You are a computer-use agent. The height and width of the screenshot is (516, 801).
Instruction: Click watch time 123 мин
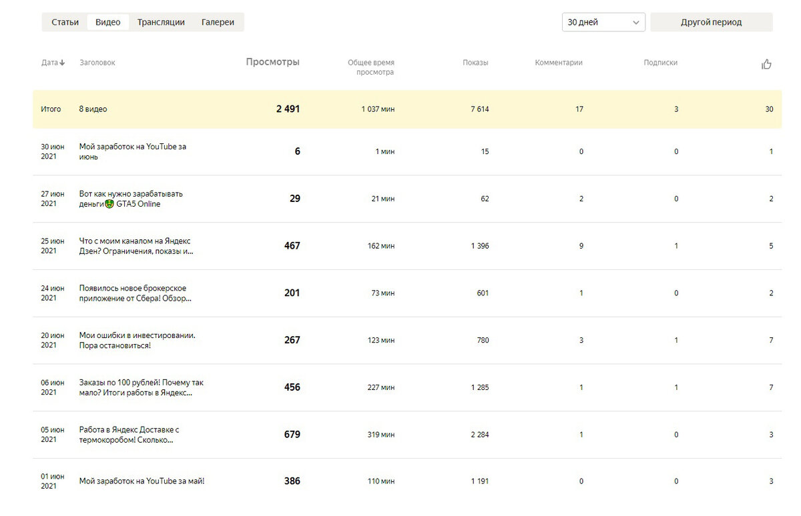coord(380,341)
